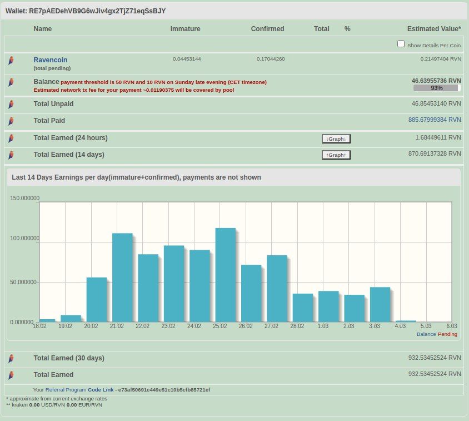Click the coin icon beside Total Paid
Image resolution: width=469 pixels, height=421 pixels.
click(11, 121)
